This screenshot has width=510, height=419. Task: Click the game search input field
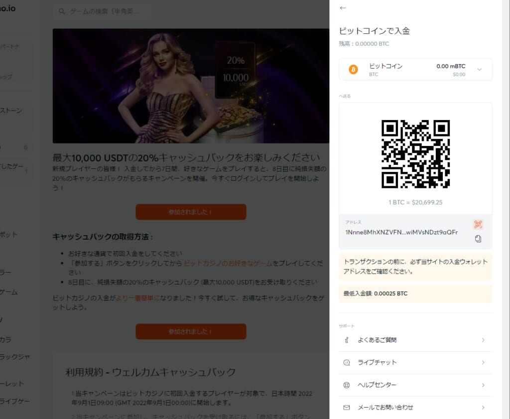click(x=103, y=11)
